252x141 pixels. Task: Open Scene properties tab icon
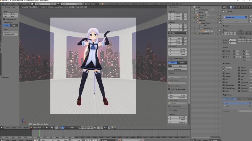click(234, 7)
